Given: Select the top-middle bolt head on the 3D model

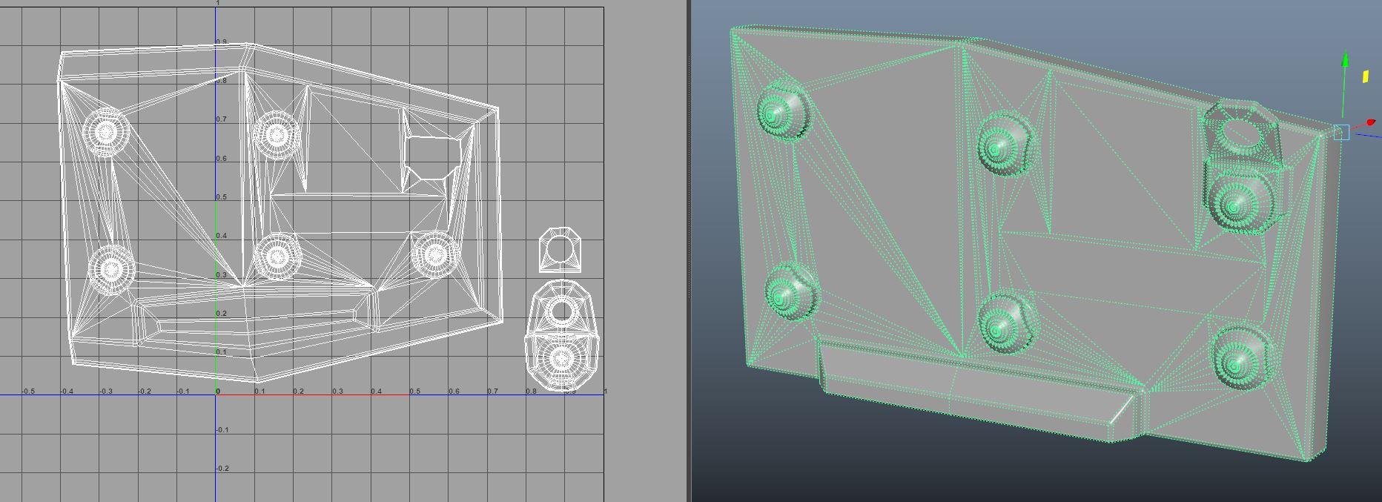Looking at the screenshot, I should pyautogui.click(x=1005, y=144).
